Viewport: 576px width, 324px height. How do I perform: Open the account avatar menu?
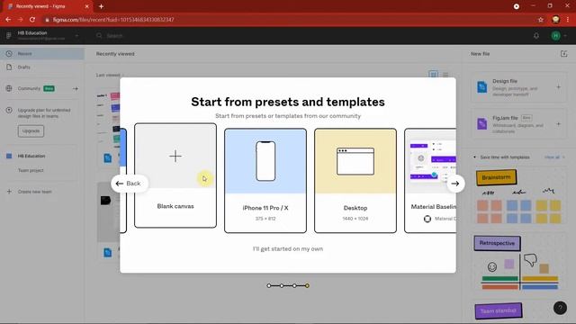point(556,36)
